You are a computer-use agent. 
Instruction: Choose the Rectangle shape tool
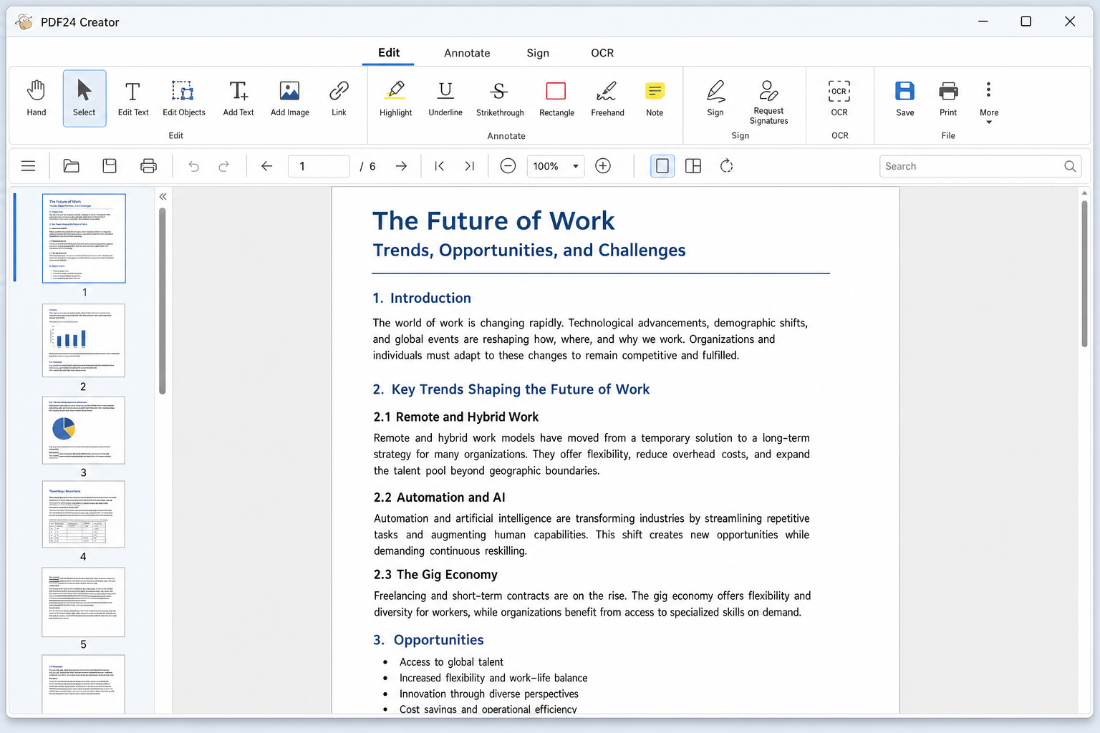click(x=556, y=98)
